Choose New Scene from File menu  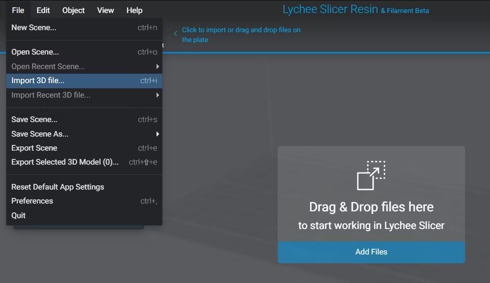pyautogui.click(x=84, y=28)
